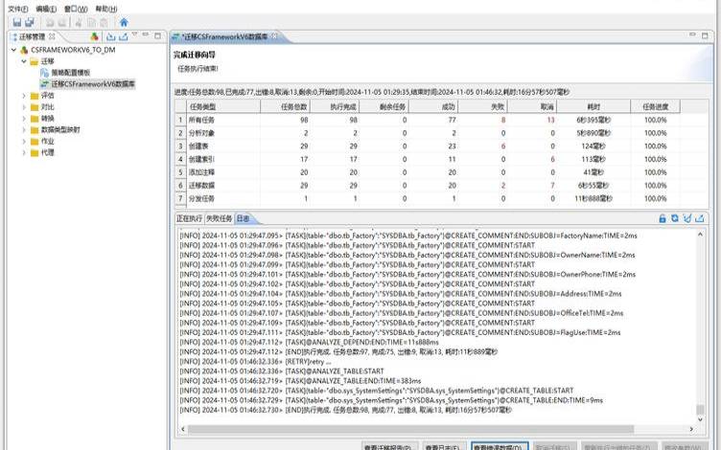721x450 pixels.
Task: Select the 迁移数据 row label
Action: pyautogui.click(x=201, y=186)
